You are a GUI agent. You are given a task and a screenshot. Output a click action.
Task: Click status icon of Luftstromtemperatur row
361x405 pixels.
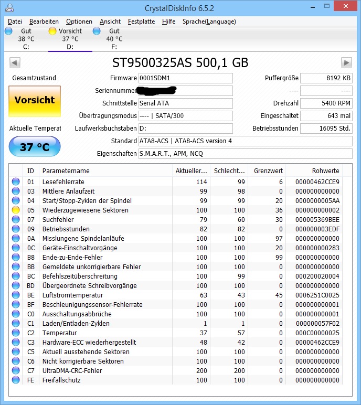click(x=16, y=295)
